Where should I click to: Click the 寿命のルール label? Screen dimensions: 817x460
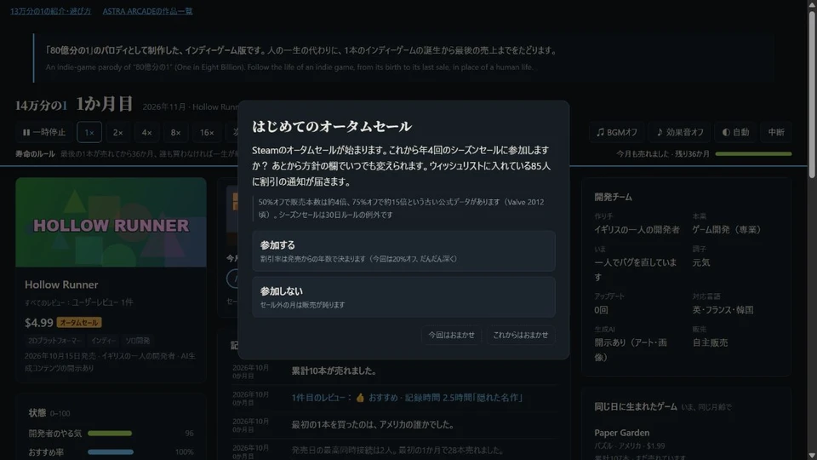(35, 154)
